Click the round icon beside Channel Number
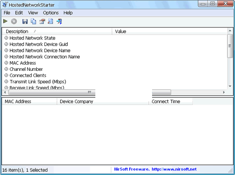Screen dimensions: 235x175 point(6,69)
